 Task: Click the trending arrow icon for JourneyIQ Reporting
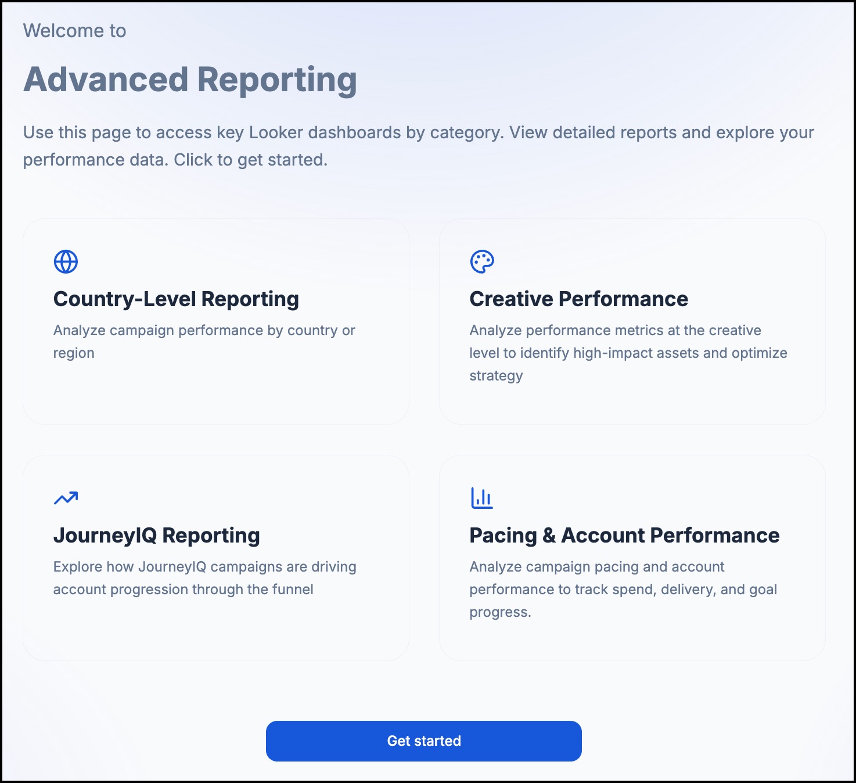[66, 498]
